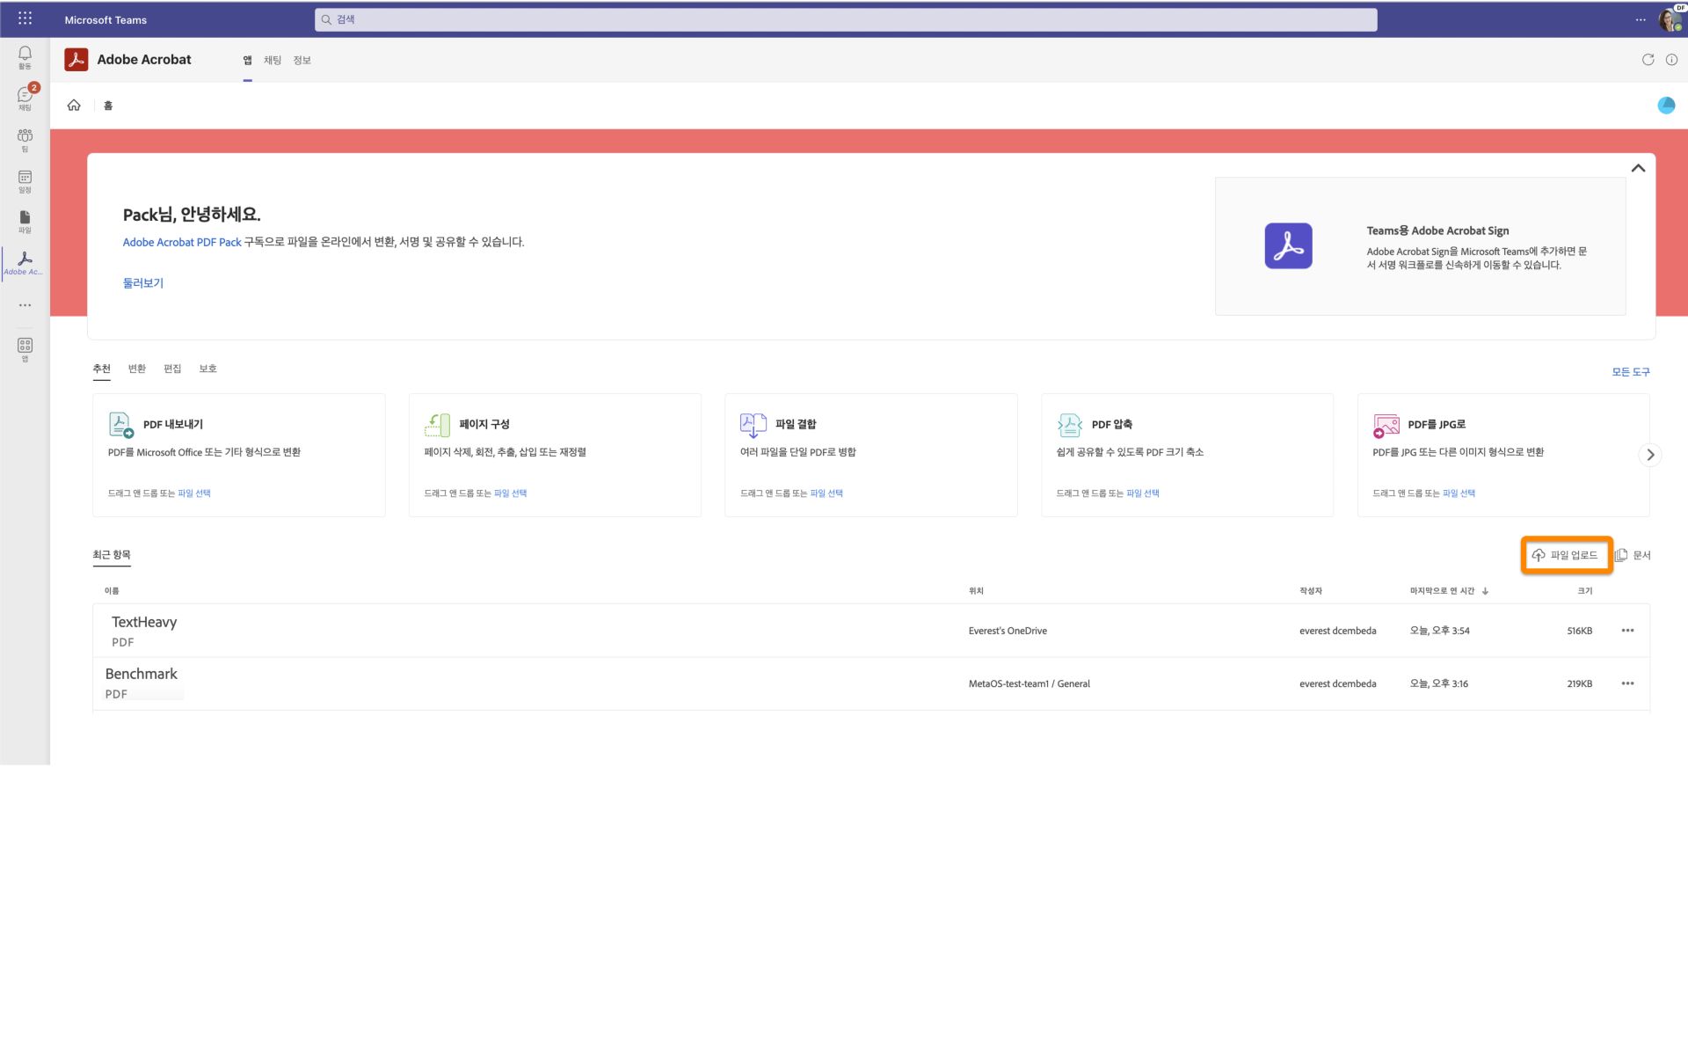
Task: Open the user profile avatar
Action: (x=1670, y=19)
